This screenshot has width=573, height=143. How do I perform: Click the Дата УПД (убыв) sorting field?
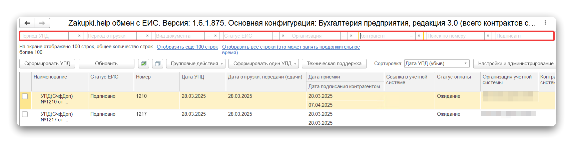pos(433,64)
